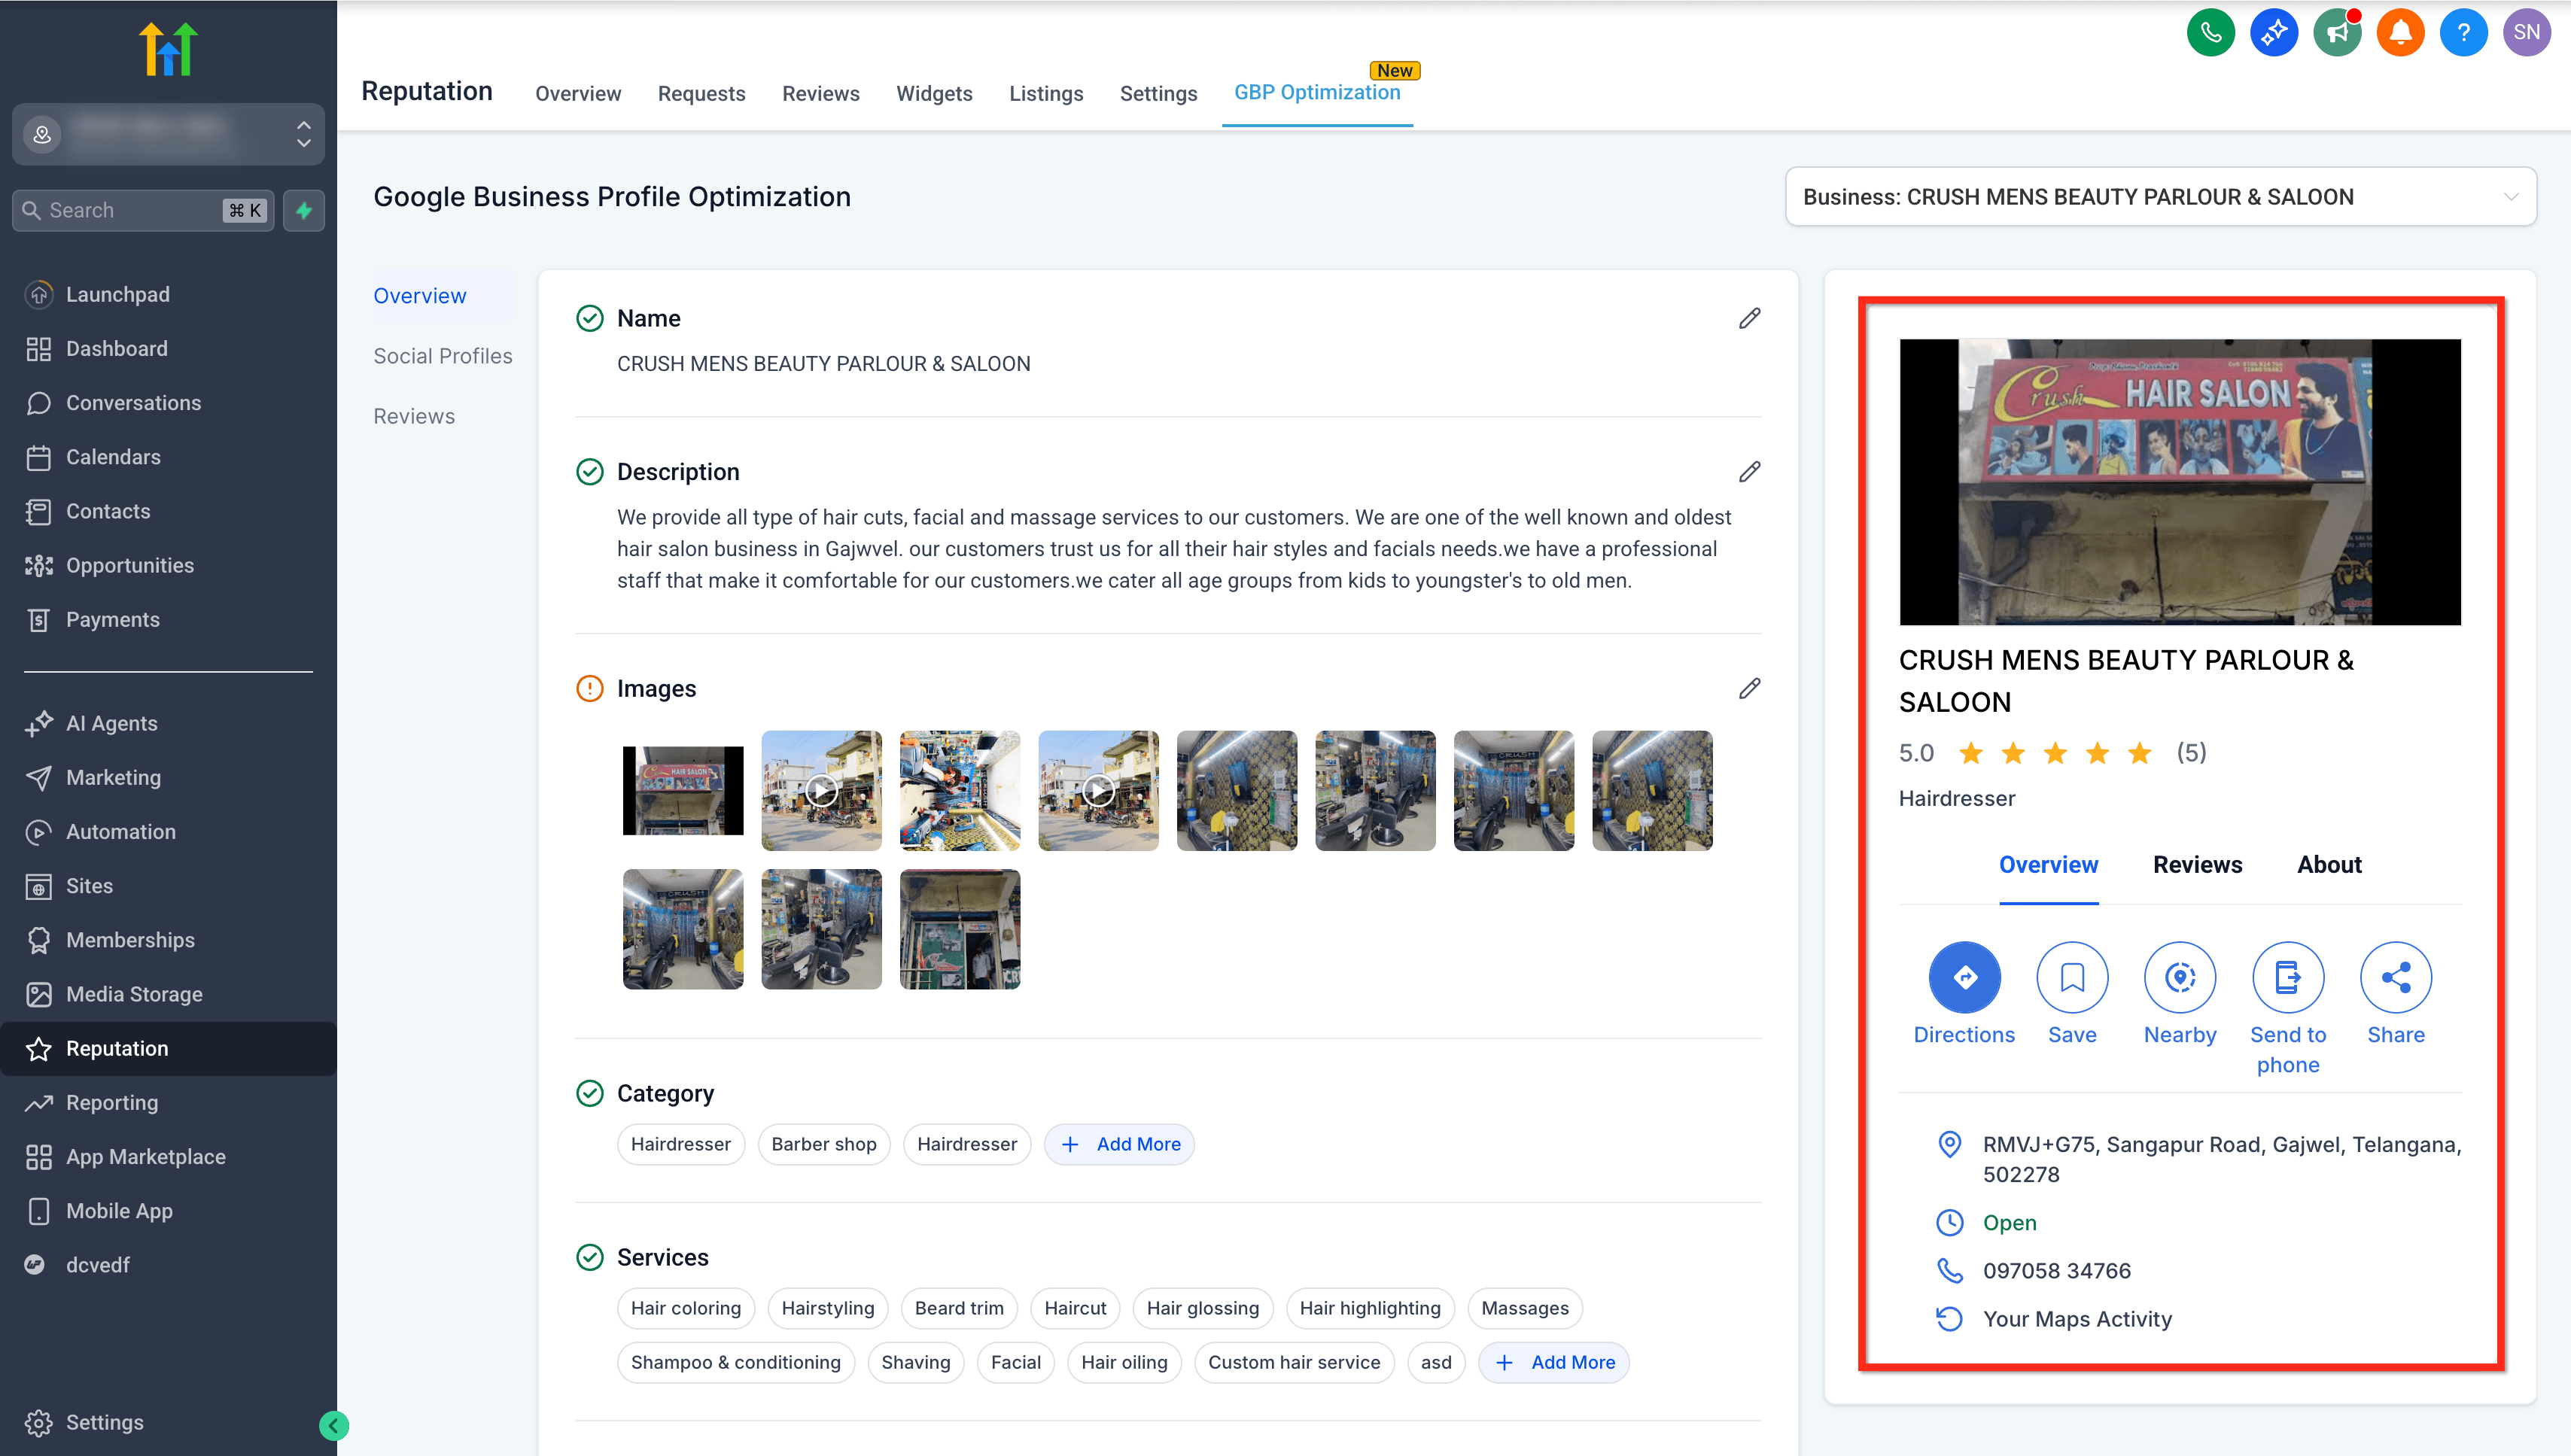Switch to the Widgets tab
Image resolution: width=2571 pixels, height=1456 pixels.
pyautogui.click(x=934, y=93)
